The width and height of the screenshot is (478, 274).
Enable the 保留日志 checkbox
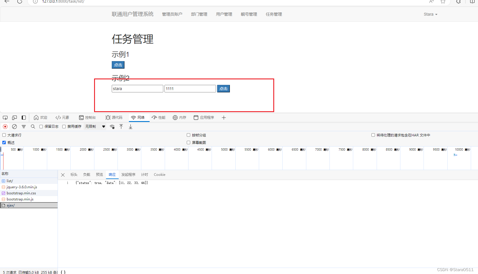pyautogui.click(x=41, y=127)
